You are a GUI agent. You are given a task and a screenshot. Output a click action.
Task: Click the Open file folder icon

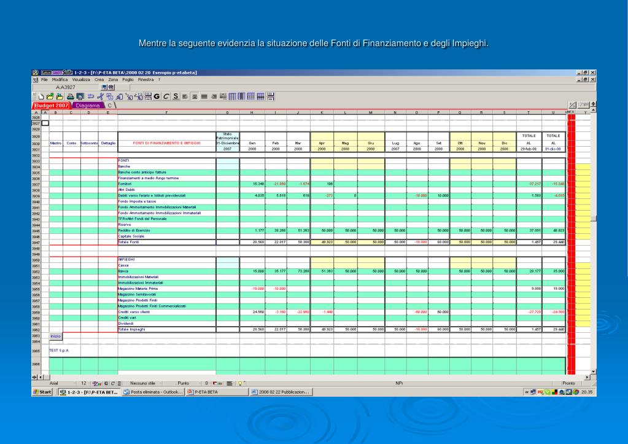[x=50, y=96]
